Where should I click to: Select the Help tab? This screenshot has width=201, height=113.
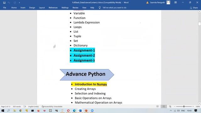tap(92, 8)
